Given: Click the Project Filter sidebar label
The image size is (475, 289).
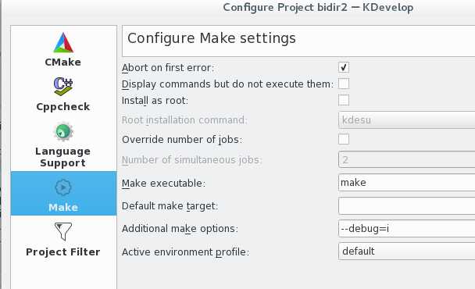Looking at the screenshot, I should coord(63,252).
